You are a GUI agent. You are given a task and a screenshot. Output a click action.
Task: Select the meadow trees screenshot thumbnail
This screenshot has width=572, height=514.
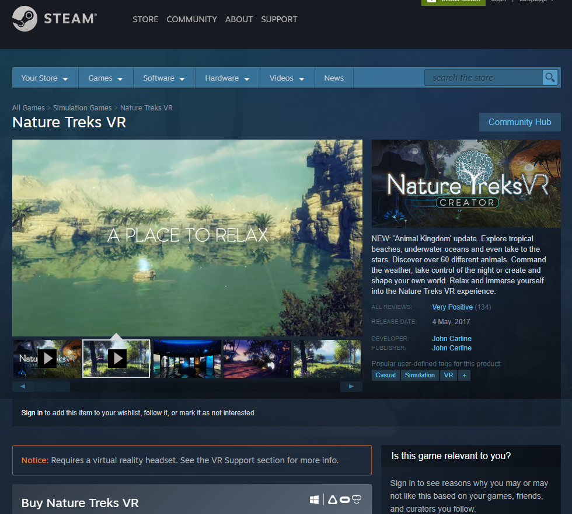point(327,359)
